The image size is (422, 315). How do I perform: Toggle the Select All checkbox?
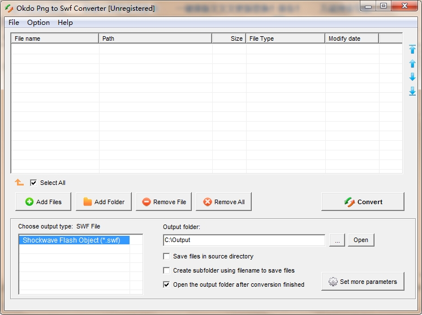33,183
